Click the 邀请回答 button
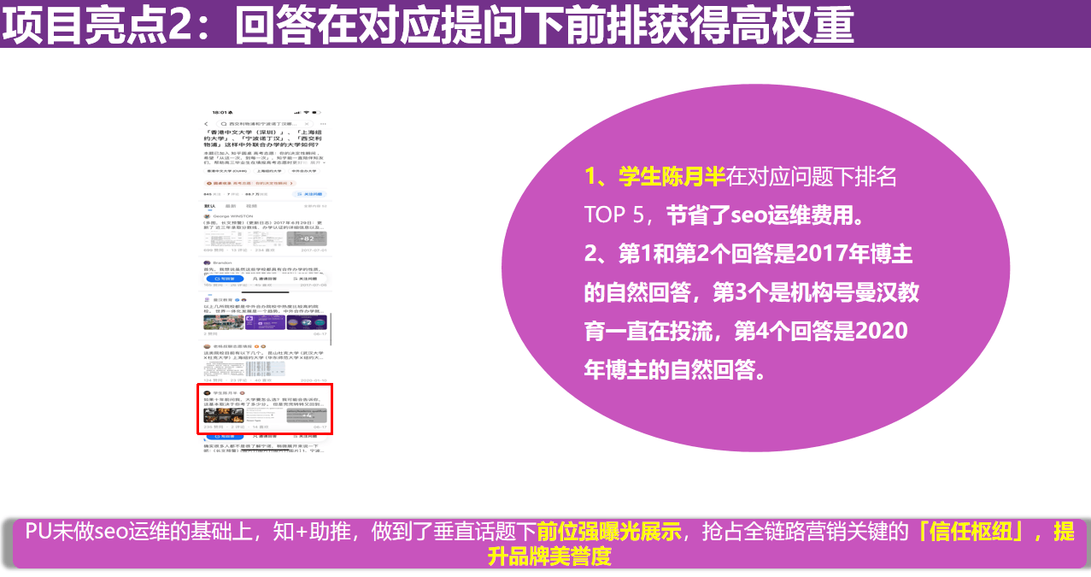 [x=265, y=279]
